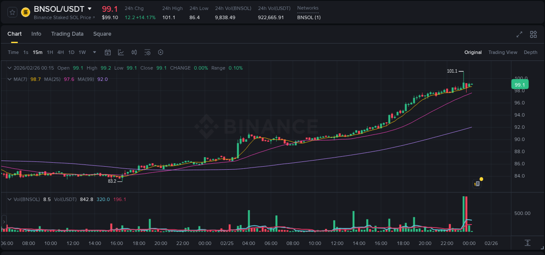Switch chart style using the line chart icon
The image size is (545, 255).
(120, 52)
